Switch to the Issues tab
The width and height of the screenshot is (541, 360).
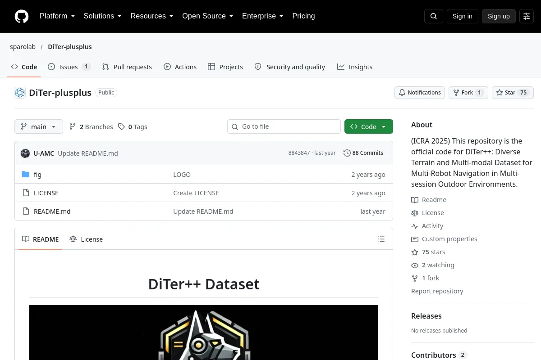pyautogui.click(x=69, y=67)
